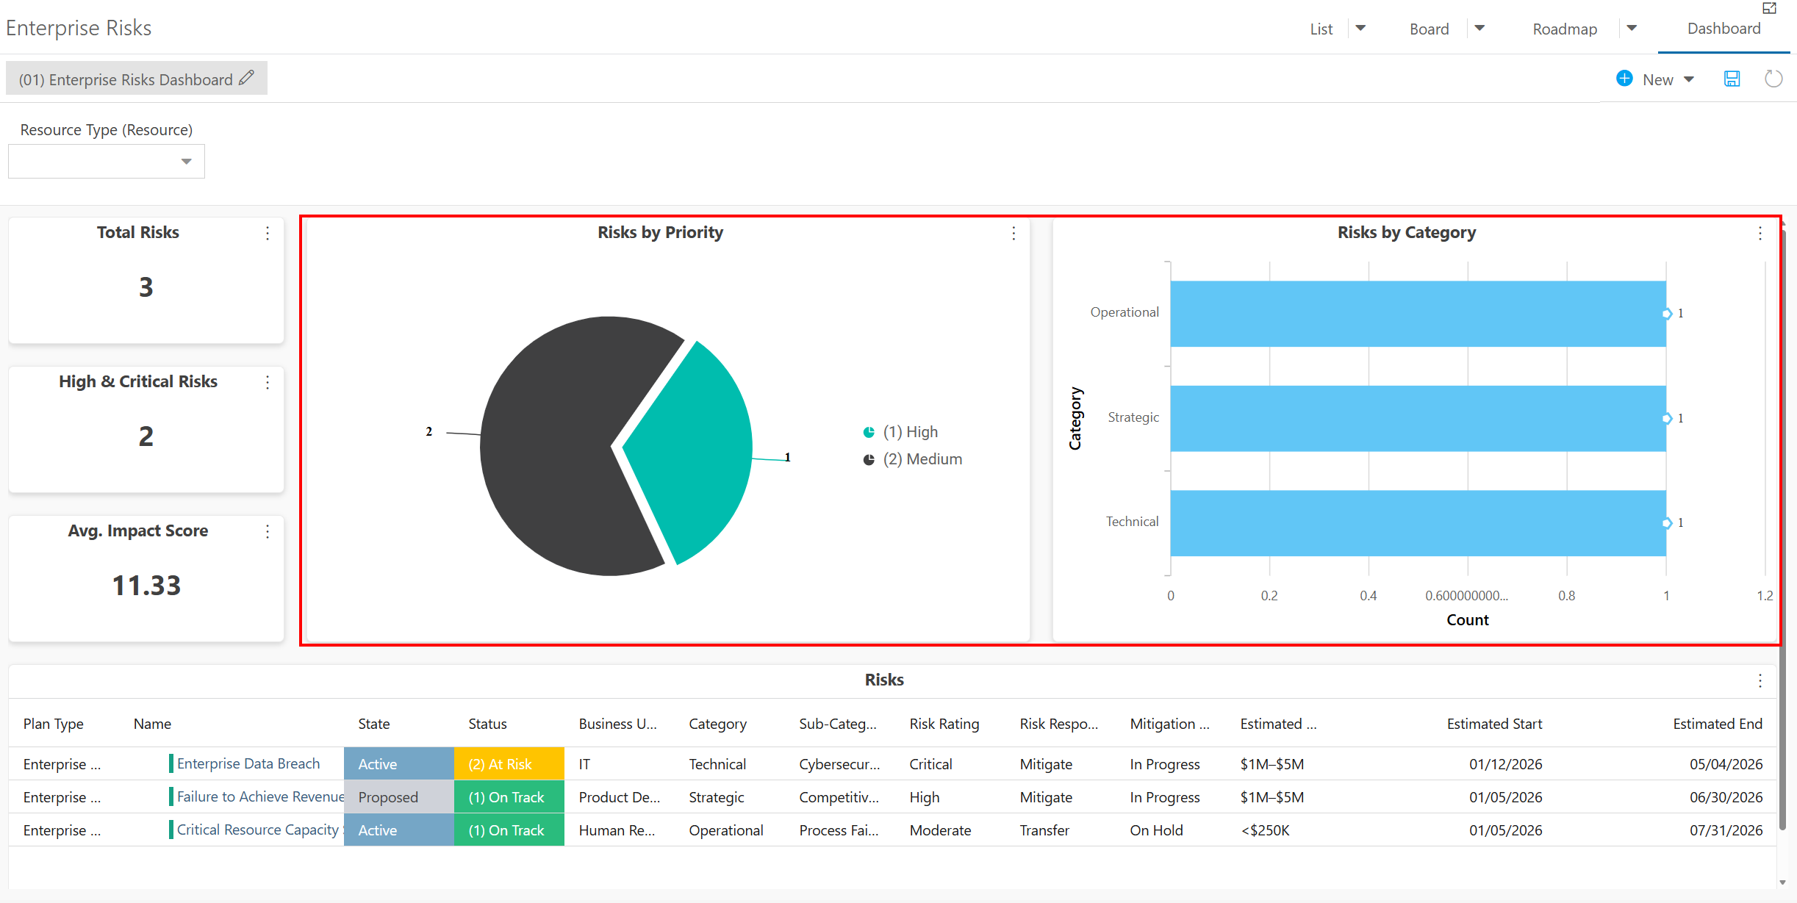Toggle (2) Medium legend entry
The height and width of the screenshot is (903, 1797).
tap(913, 459)
